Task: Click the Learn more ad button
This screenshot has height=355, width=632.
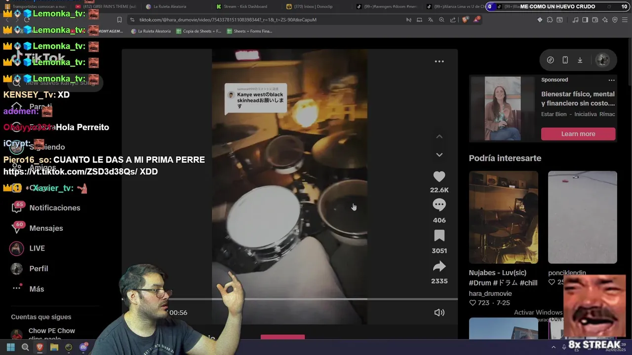Action: pyautogui.click(x=578, y=134)
